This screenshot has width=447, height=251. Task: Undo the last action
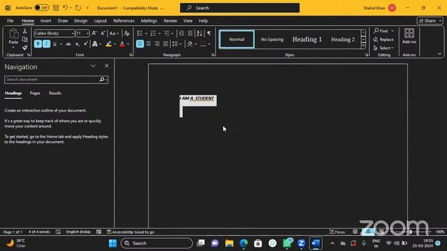pos(65,8)
